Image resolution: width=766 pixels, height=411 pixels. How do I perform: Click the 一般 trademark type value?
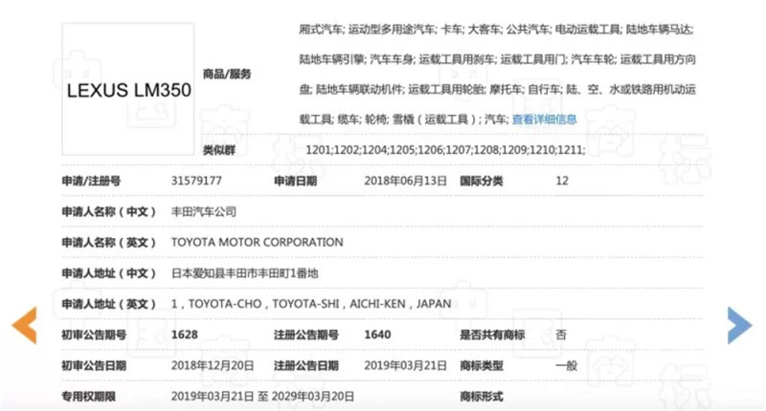[x=566, y=365]
